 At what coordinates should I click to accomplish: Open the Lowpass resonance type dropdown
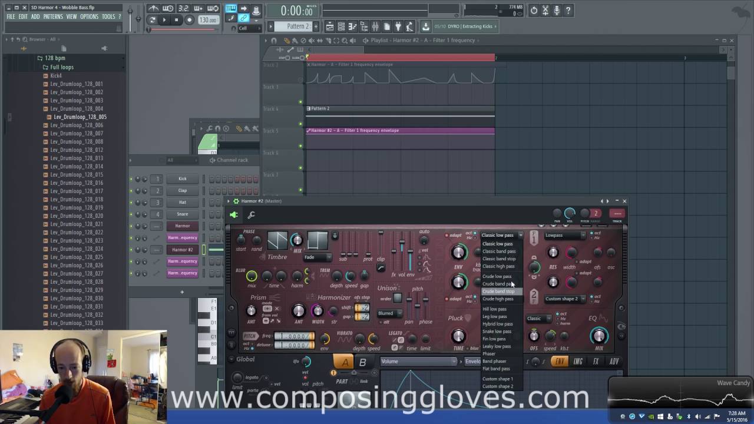click(x=565, y=235)
